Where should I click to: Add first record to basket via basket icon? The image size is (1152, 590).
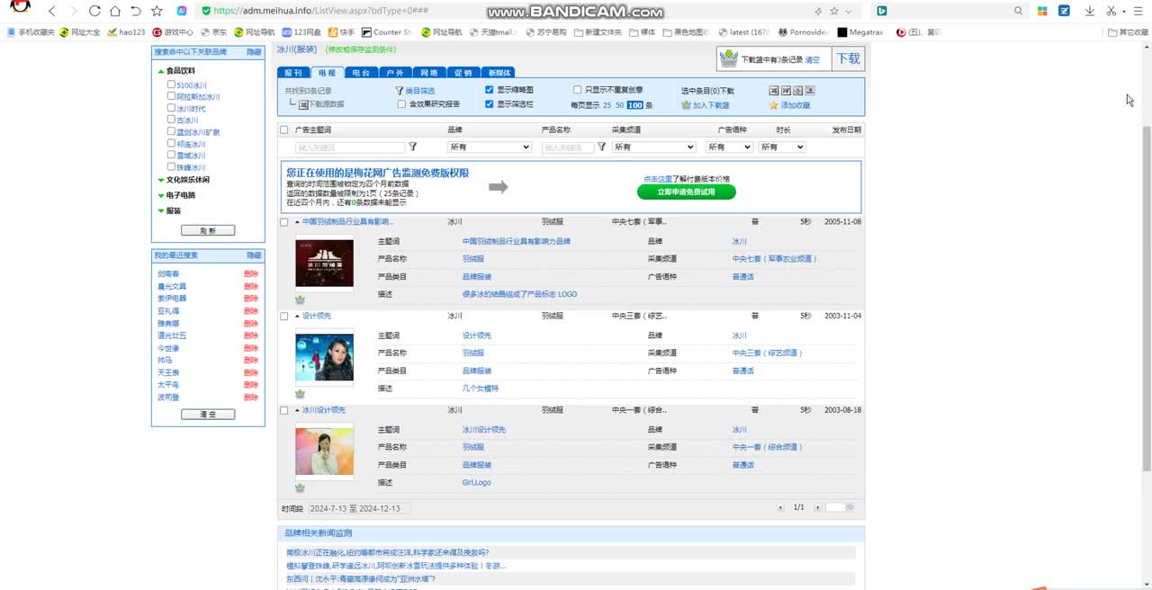point(300,299)
